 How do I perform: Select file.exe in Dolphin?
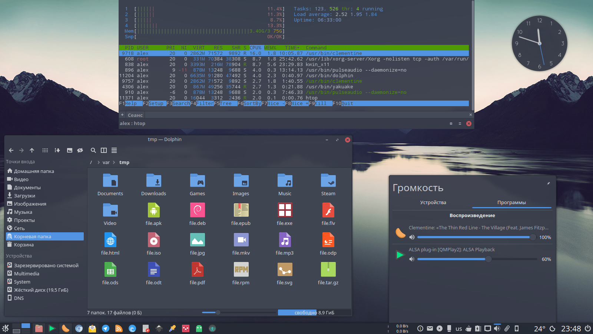tap(285, 210)
